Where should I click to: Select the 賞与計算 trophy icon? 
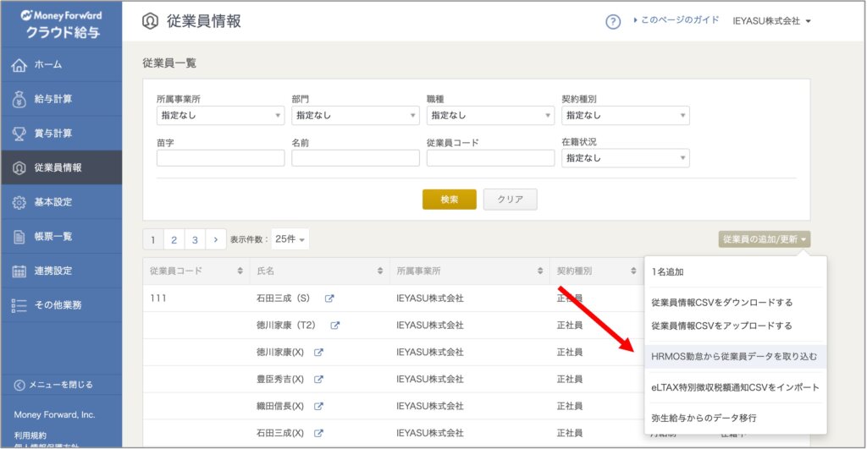click(x=20, y=134)
